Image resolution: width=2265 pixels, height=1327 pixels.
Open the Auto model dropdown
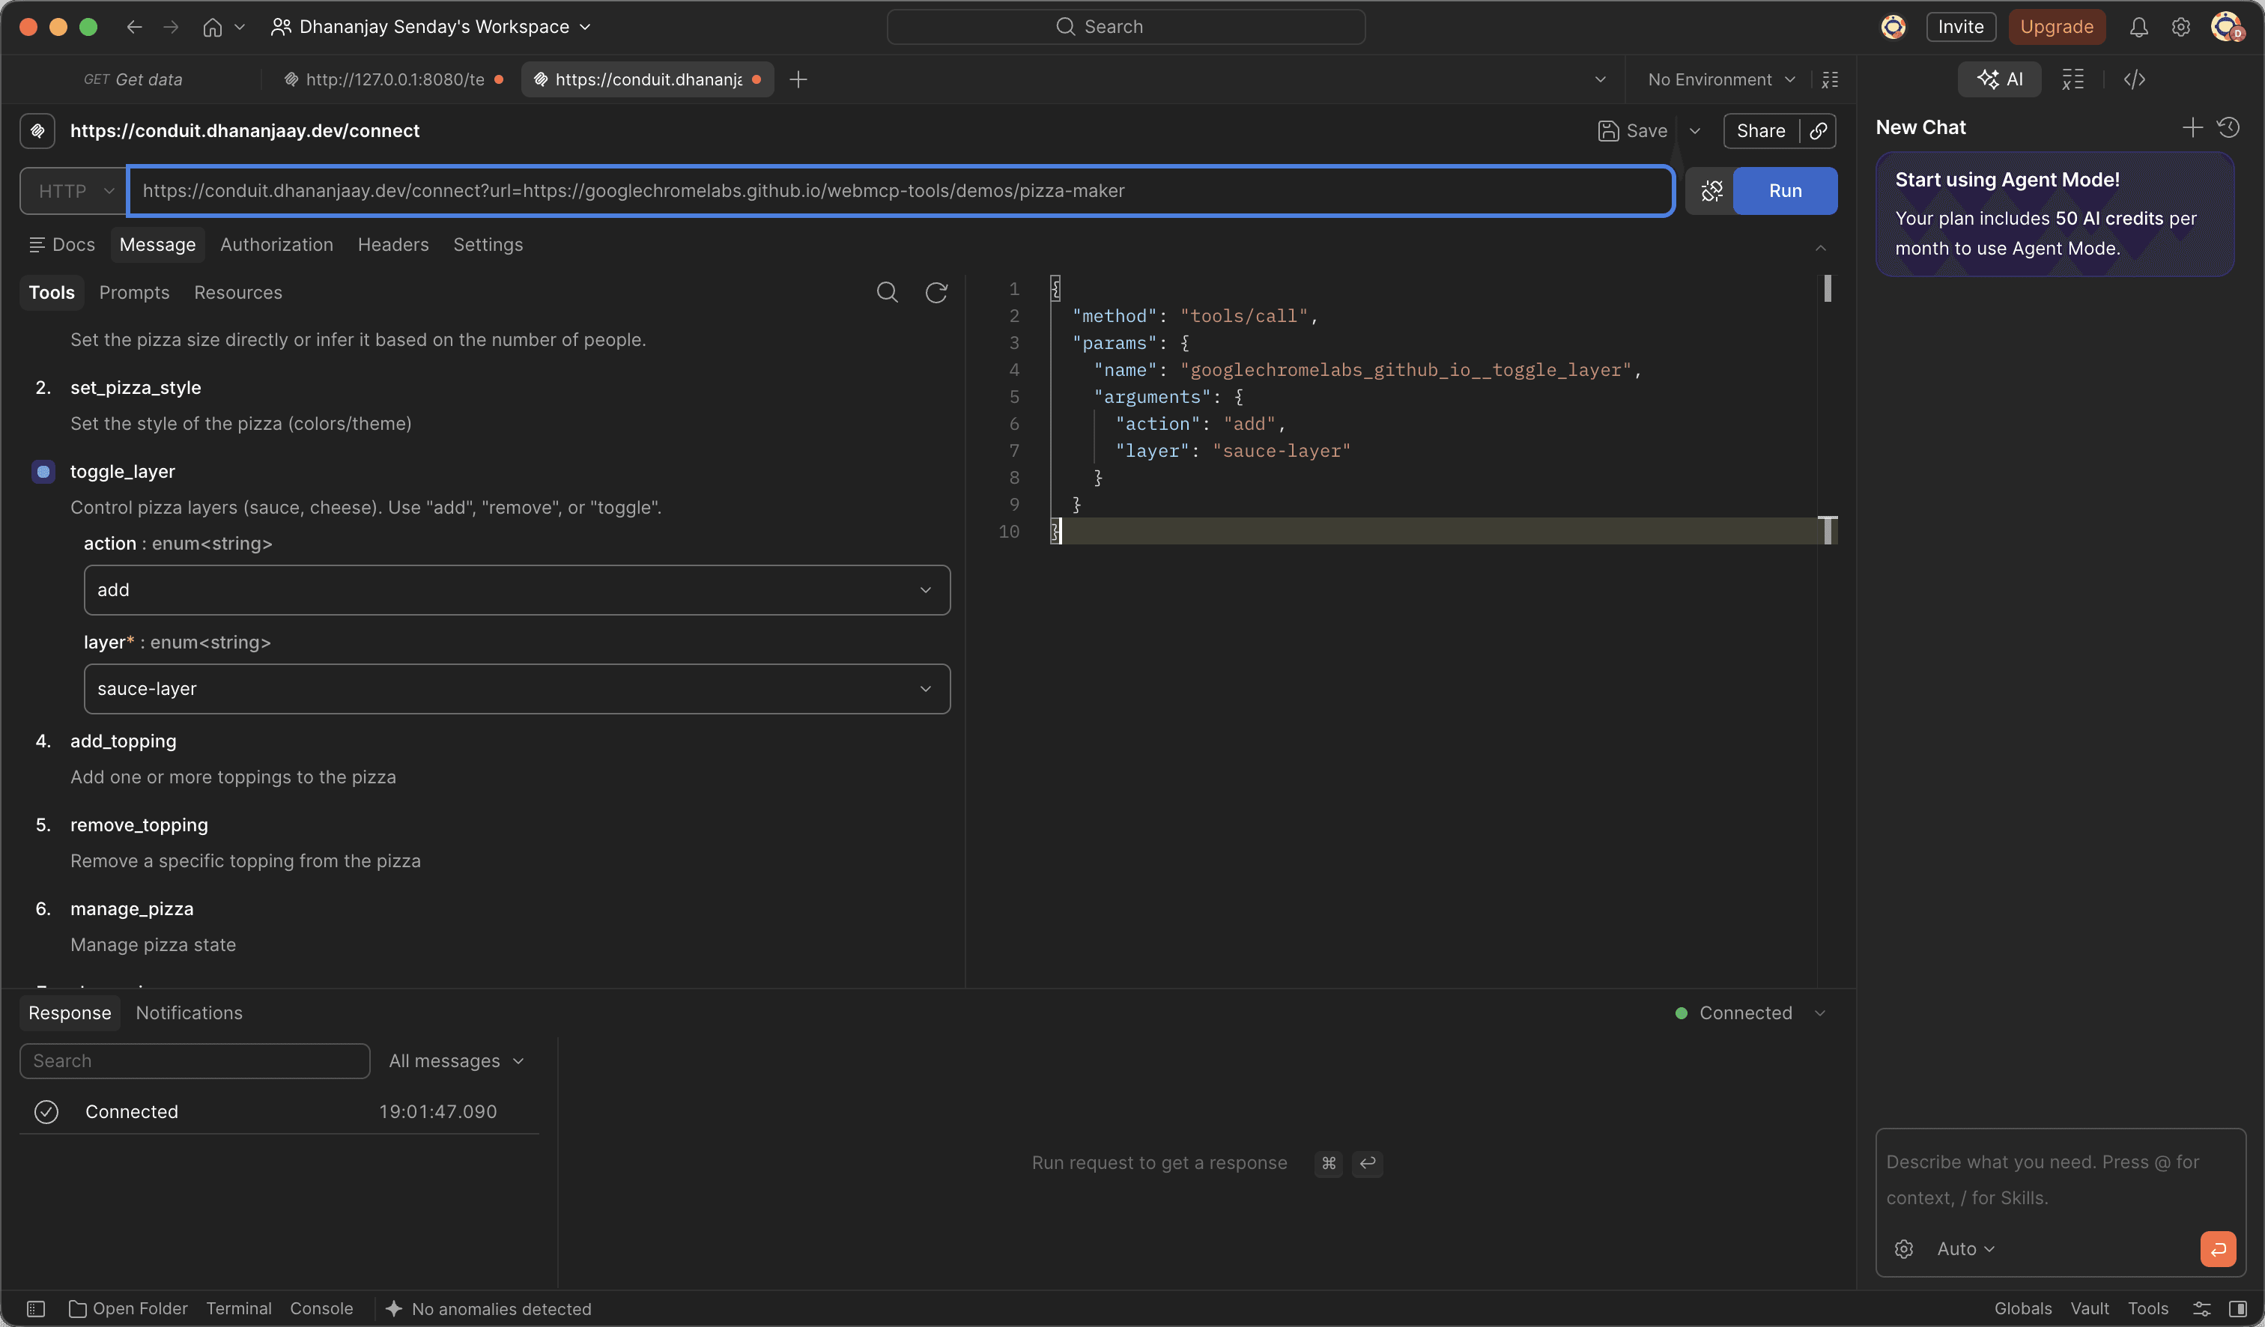1965,1250
